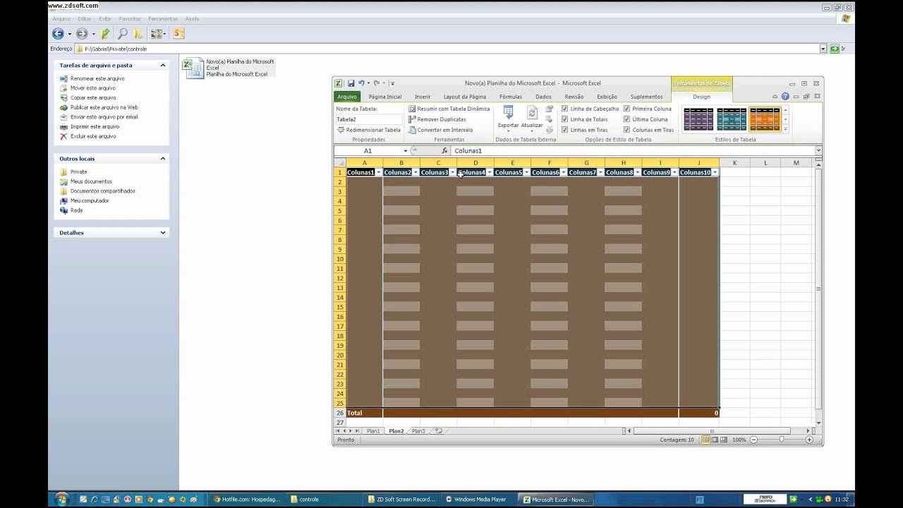
Task: Click the insert new worksheet tab icon
Action: point(438,430)
